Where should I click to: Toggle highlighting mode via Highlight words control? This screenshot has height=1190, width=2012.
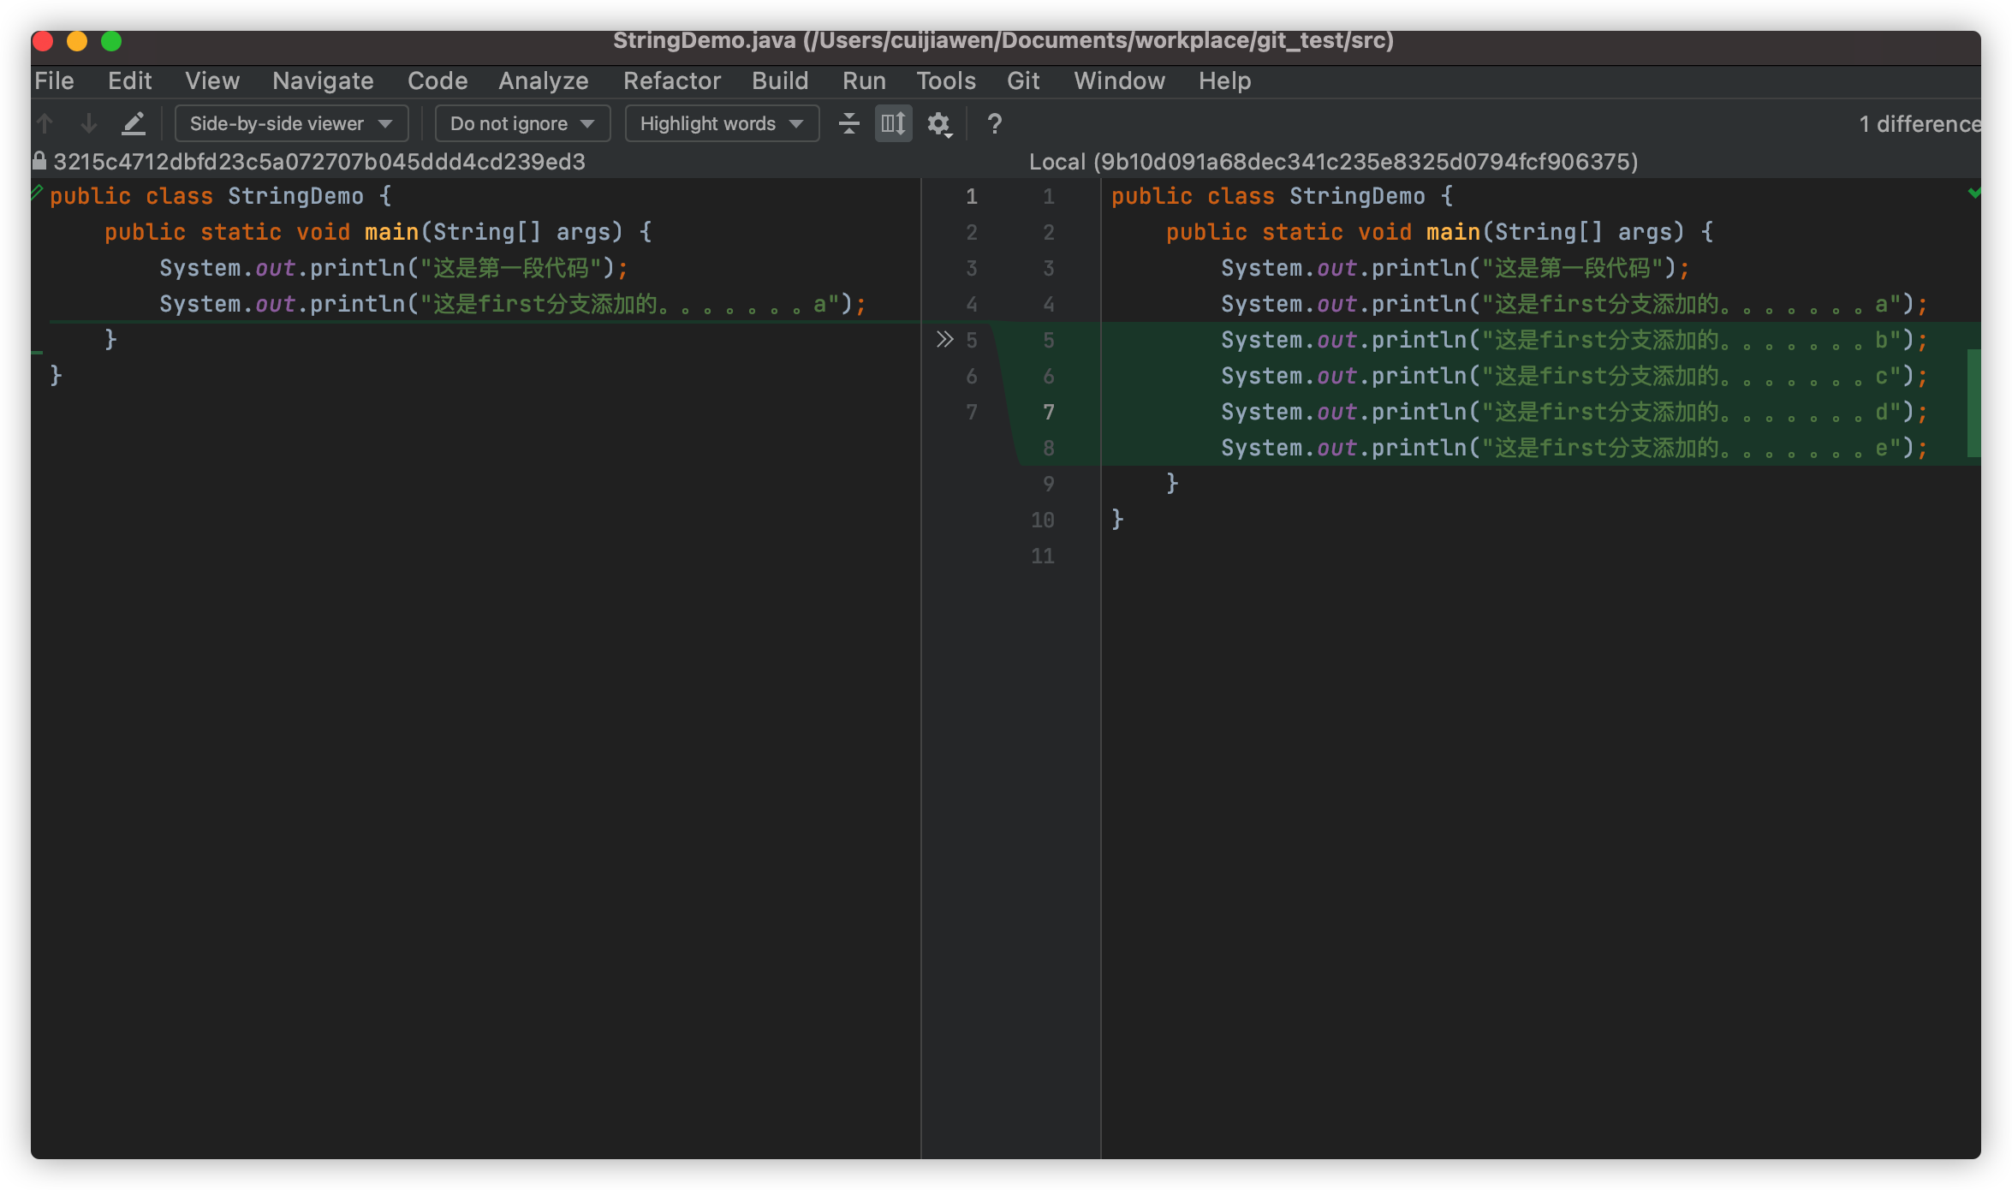[721, 122]
